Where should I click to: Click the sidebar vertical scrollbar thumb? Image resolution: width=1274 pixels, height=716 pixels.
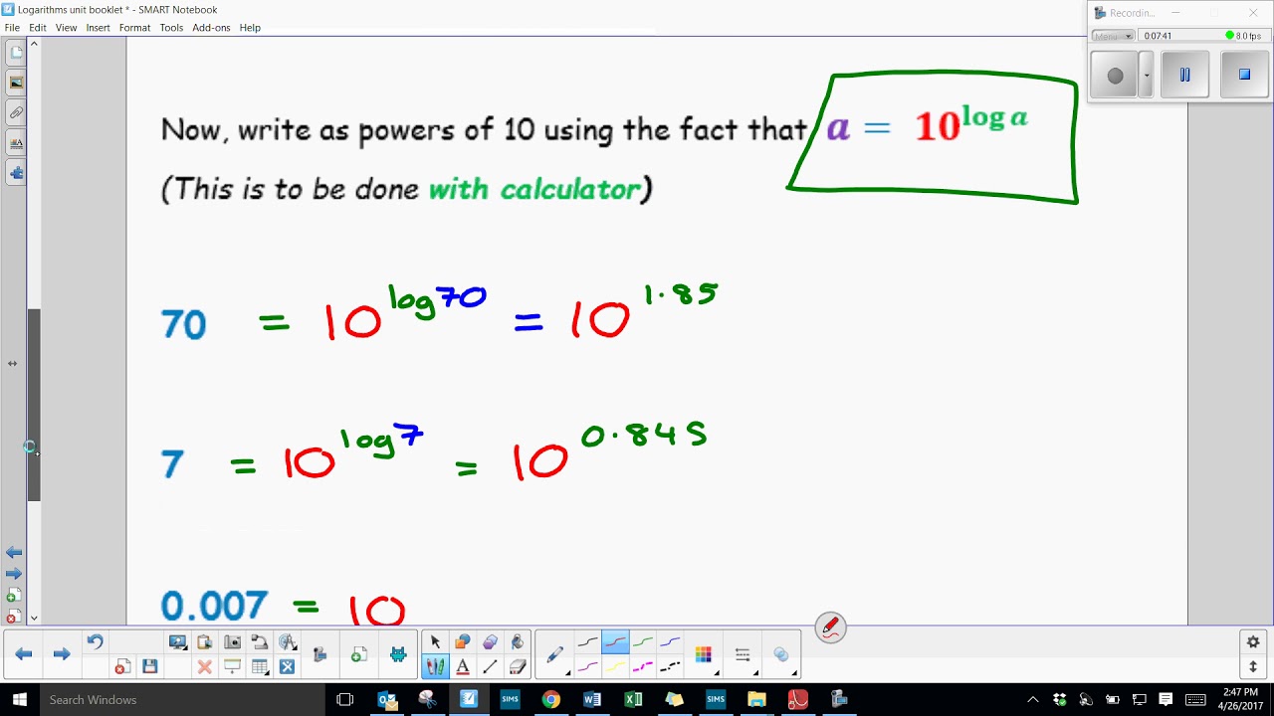point(34,405)
